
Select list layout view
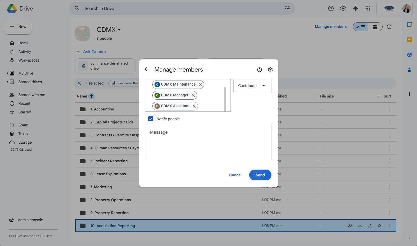[x=360, y=27]
